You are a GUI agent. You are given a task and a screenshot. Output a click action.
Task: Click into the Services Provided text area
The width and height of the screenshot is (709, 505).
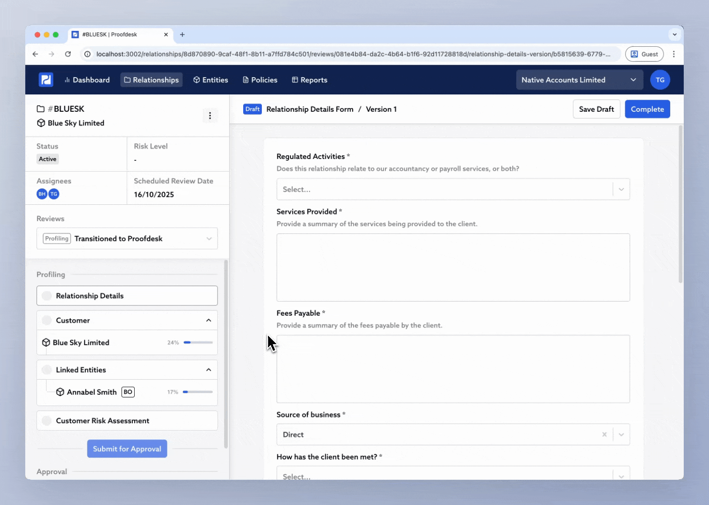pyautogui.click(x=453, y=267)
